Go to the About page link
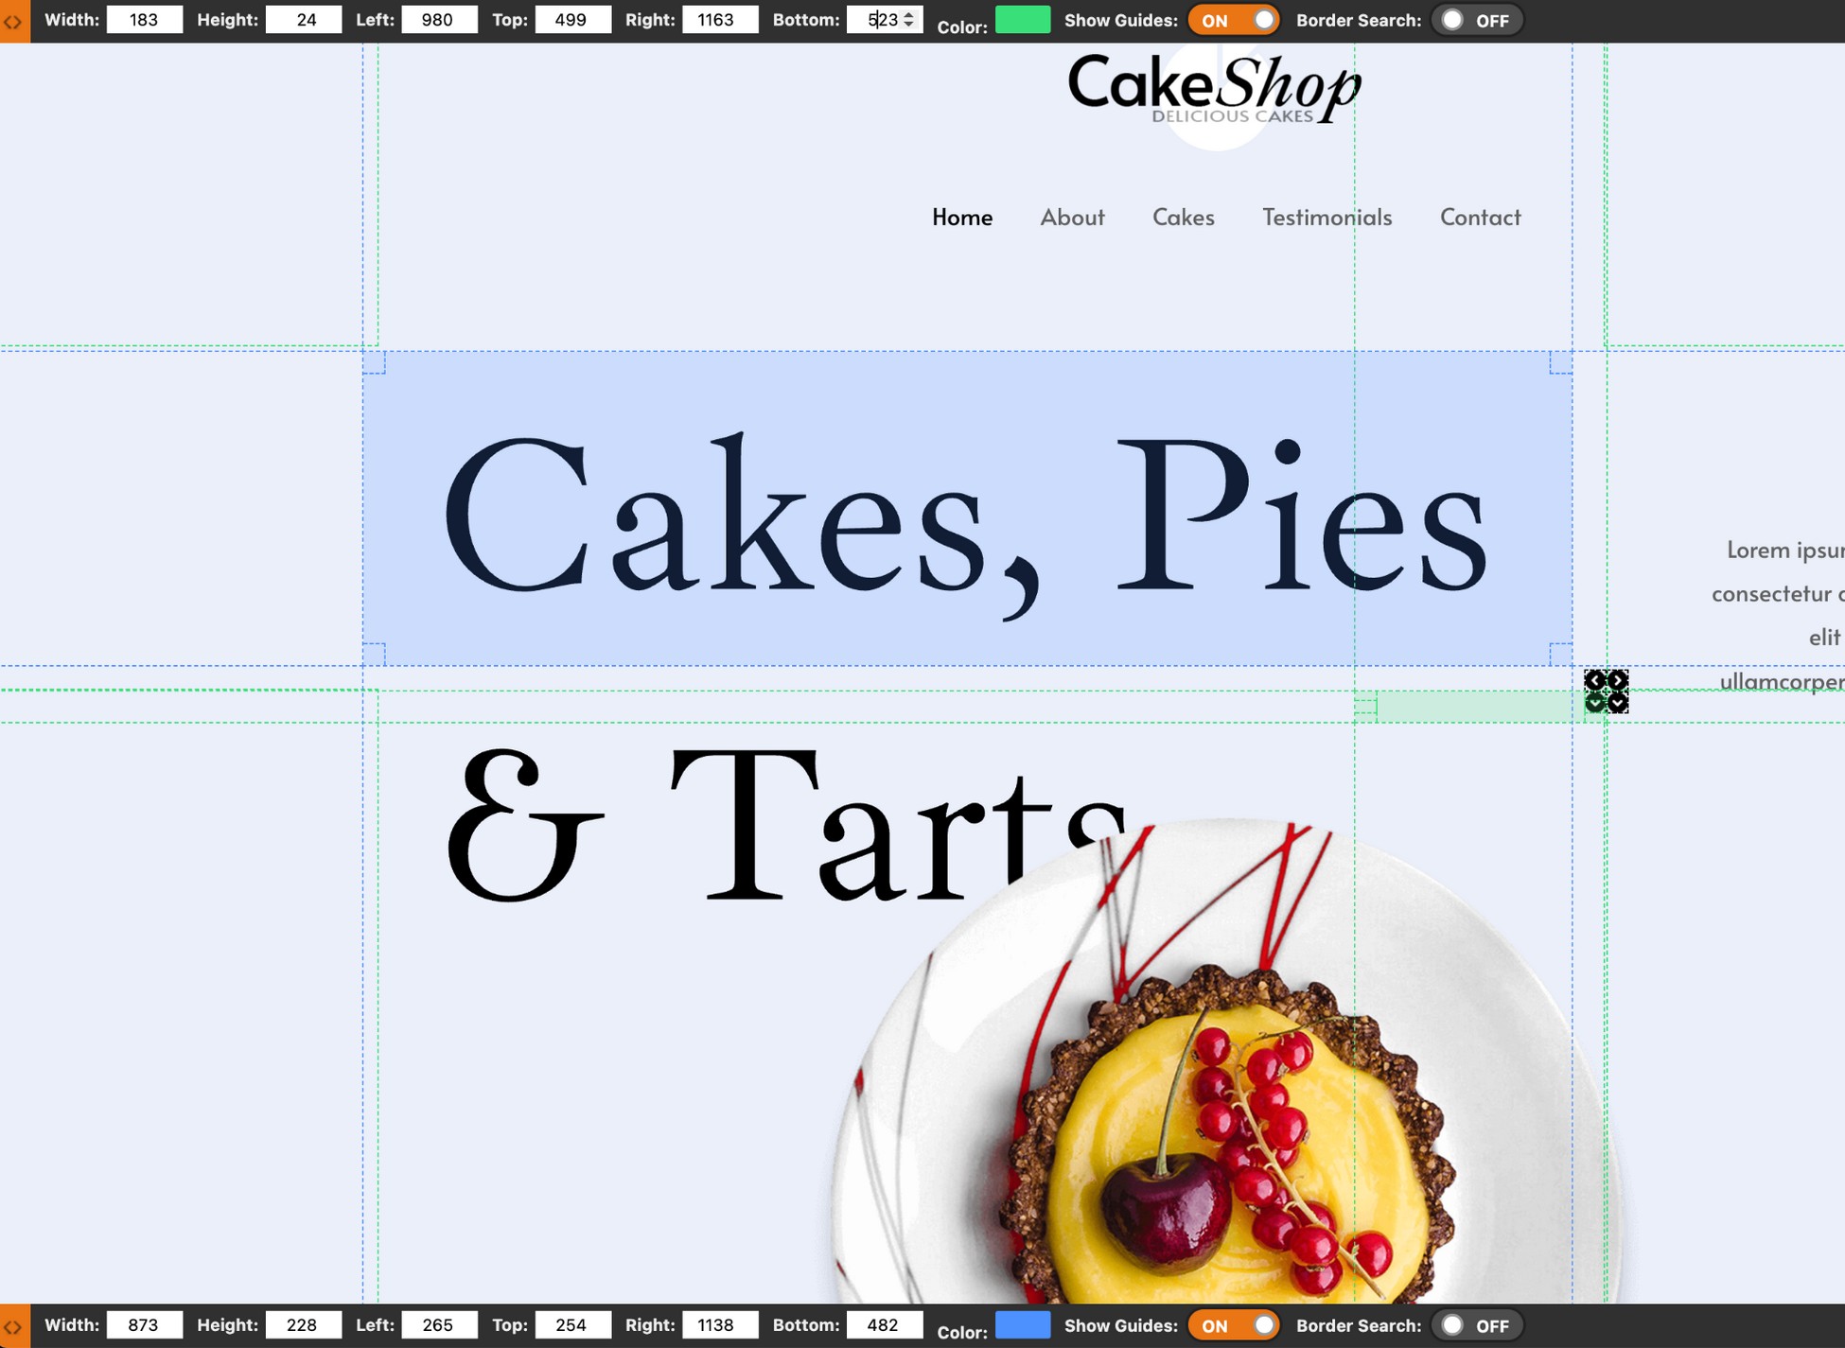The width and height of the screenshot is (1845, 1348). pyautogui.click(x=1072, y=218)
